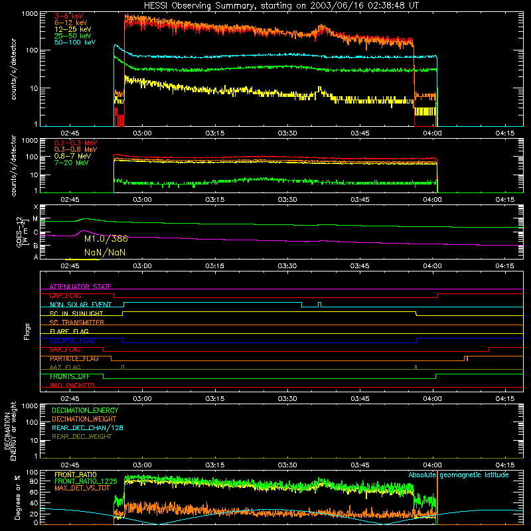
Task: Click the 0.8-7 MeV legend label
Action: [x=72, y=157]
